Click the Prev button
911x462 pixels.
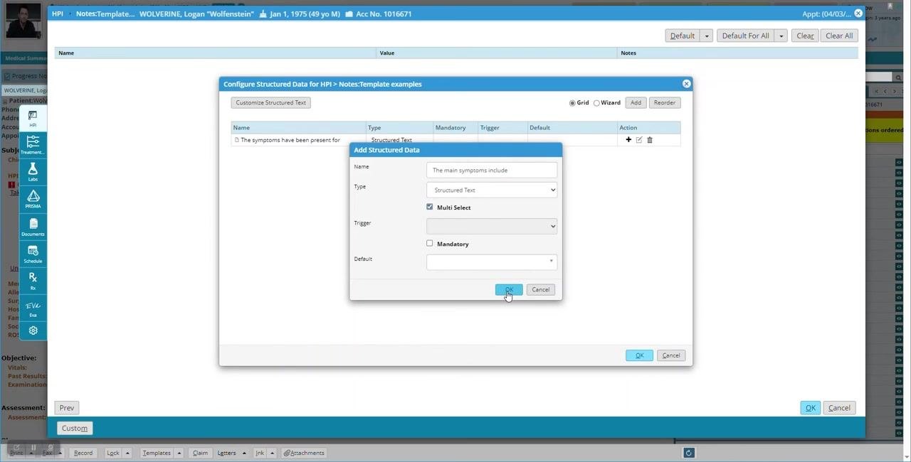tap(67, 408)
